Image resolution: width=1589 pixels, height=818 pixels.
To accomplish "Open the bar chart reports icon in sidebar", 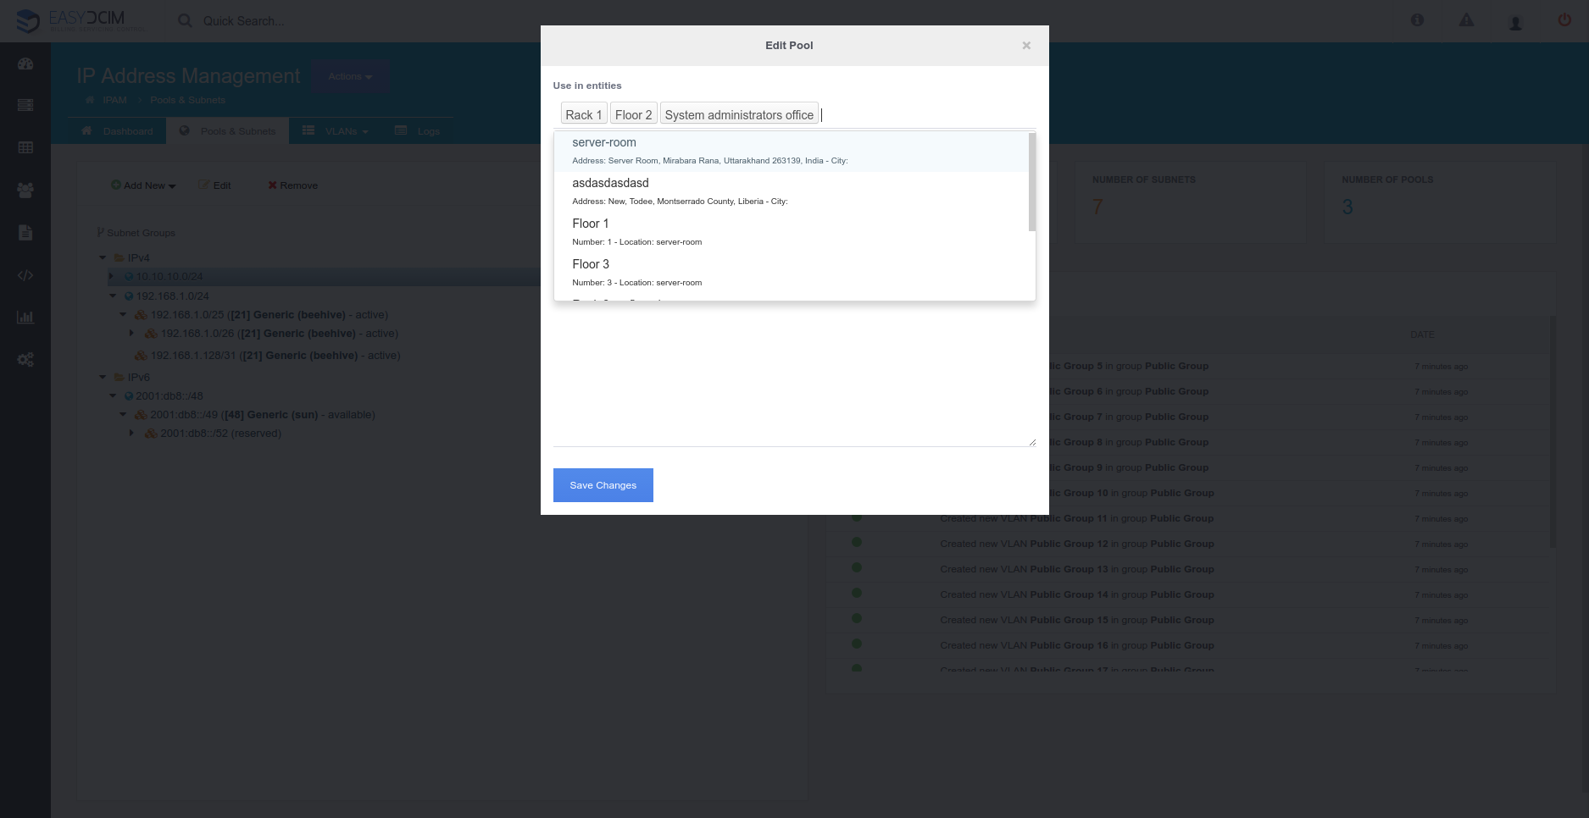I will [25, 318].
